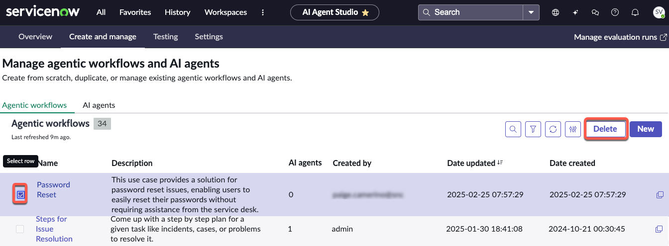The height and width of the screenshot is (246, 669).
Task: Open the chat bubbles icon
Action: coord(595,12)
